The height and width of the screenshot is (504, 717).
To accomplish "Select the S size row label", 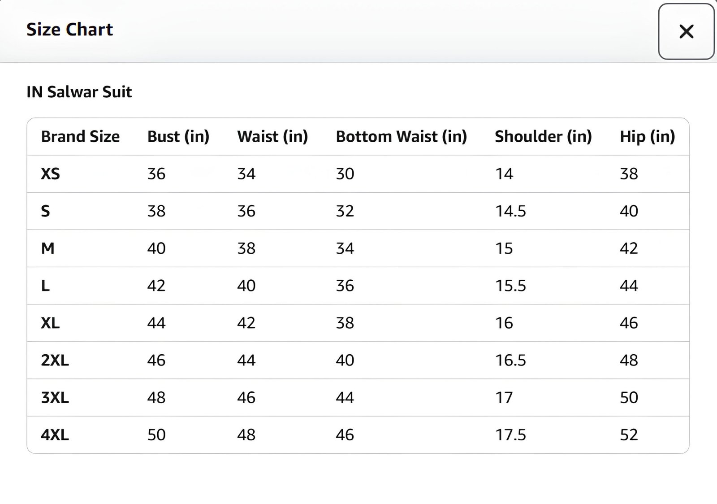I will (x=45, y=211).
